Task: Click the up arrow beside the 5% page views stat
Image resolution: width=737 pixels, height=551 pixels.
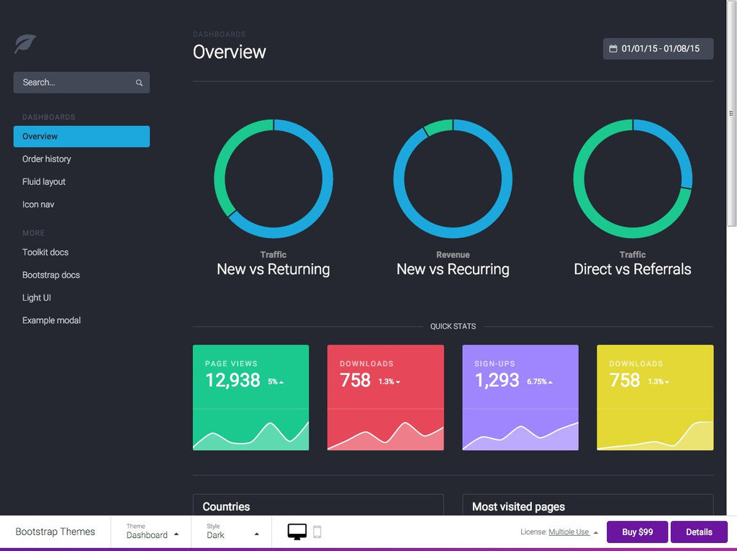Action: tap(280, 383)
